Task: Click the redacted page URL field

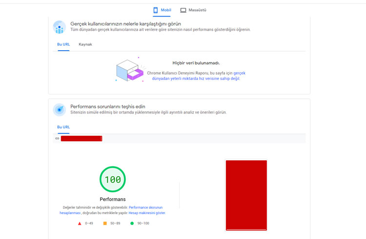Action: click(x=81, y=138)
